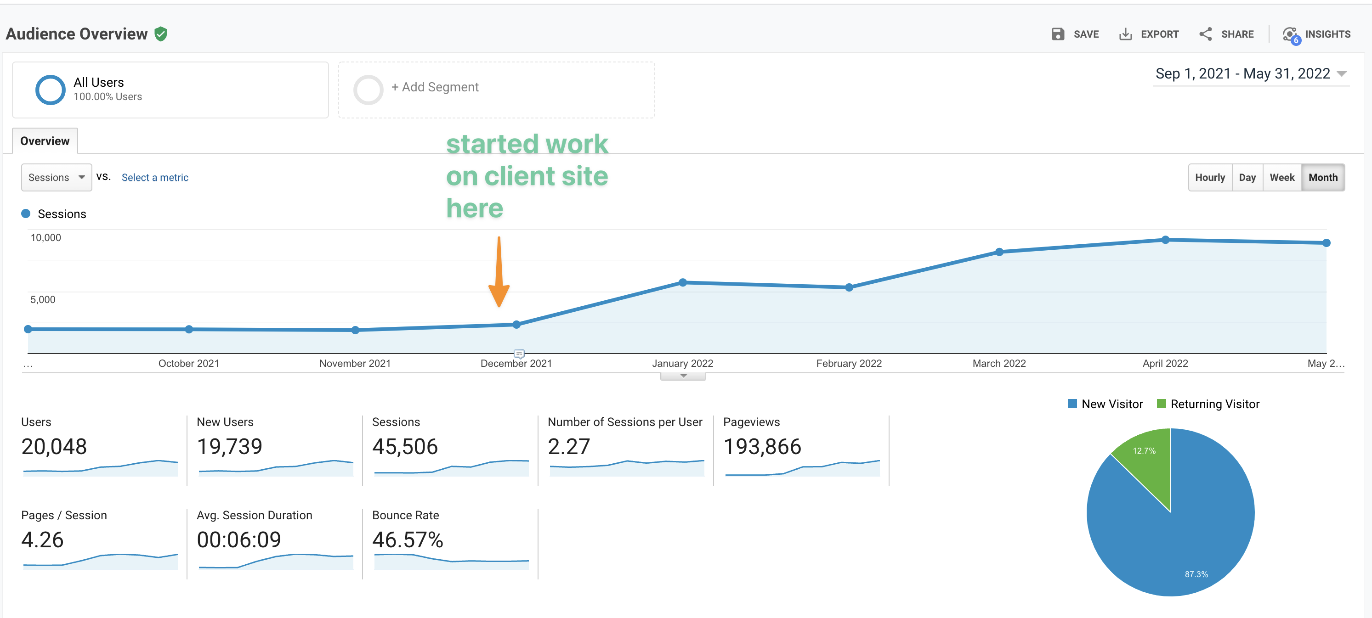1372x618 pixels.
Task: Click the empty Add Segment circle
Action: [368, 90]
